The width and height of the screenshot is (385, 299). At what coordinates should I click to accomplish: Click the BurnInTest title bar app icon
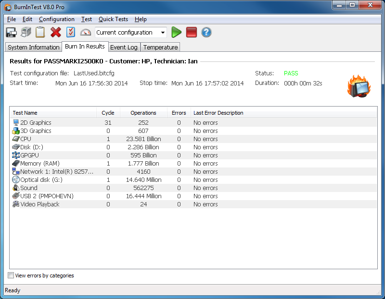8,7
